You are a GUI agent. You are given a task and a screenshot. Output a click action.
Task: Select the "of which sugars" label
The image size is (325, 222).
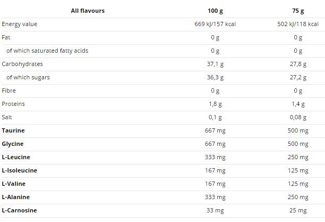click(28, 77)
